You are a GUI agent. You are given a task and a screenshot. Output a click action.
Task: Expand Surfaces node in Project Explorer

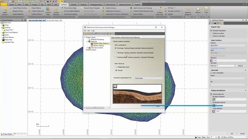(x=2, y=27)
